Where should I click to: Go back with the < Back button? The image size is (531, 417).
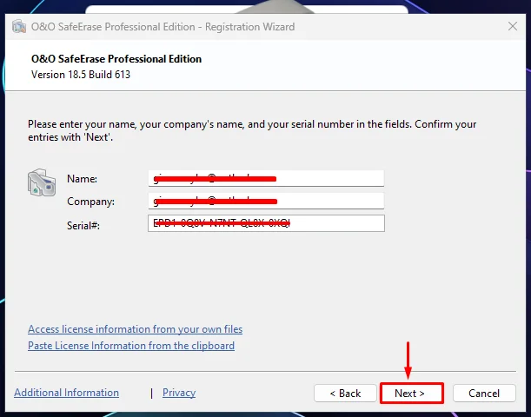tap(345, 394)
